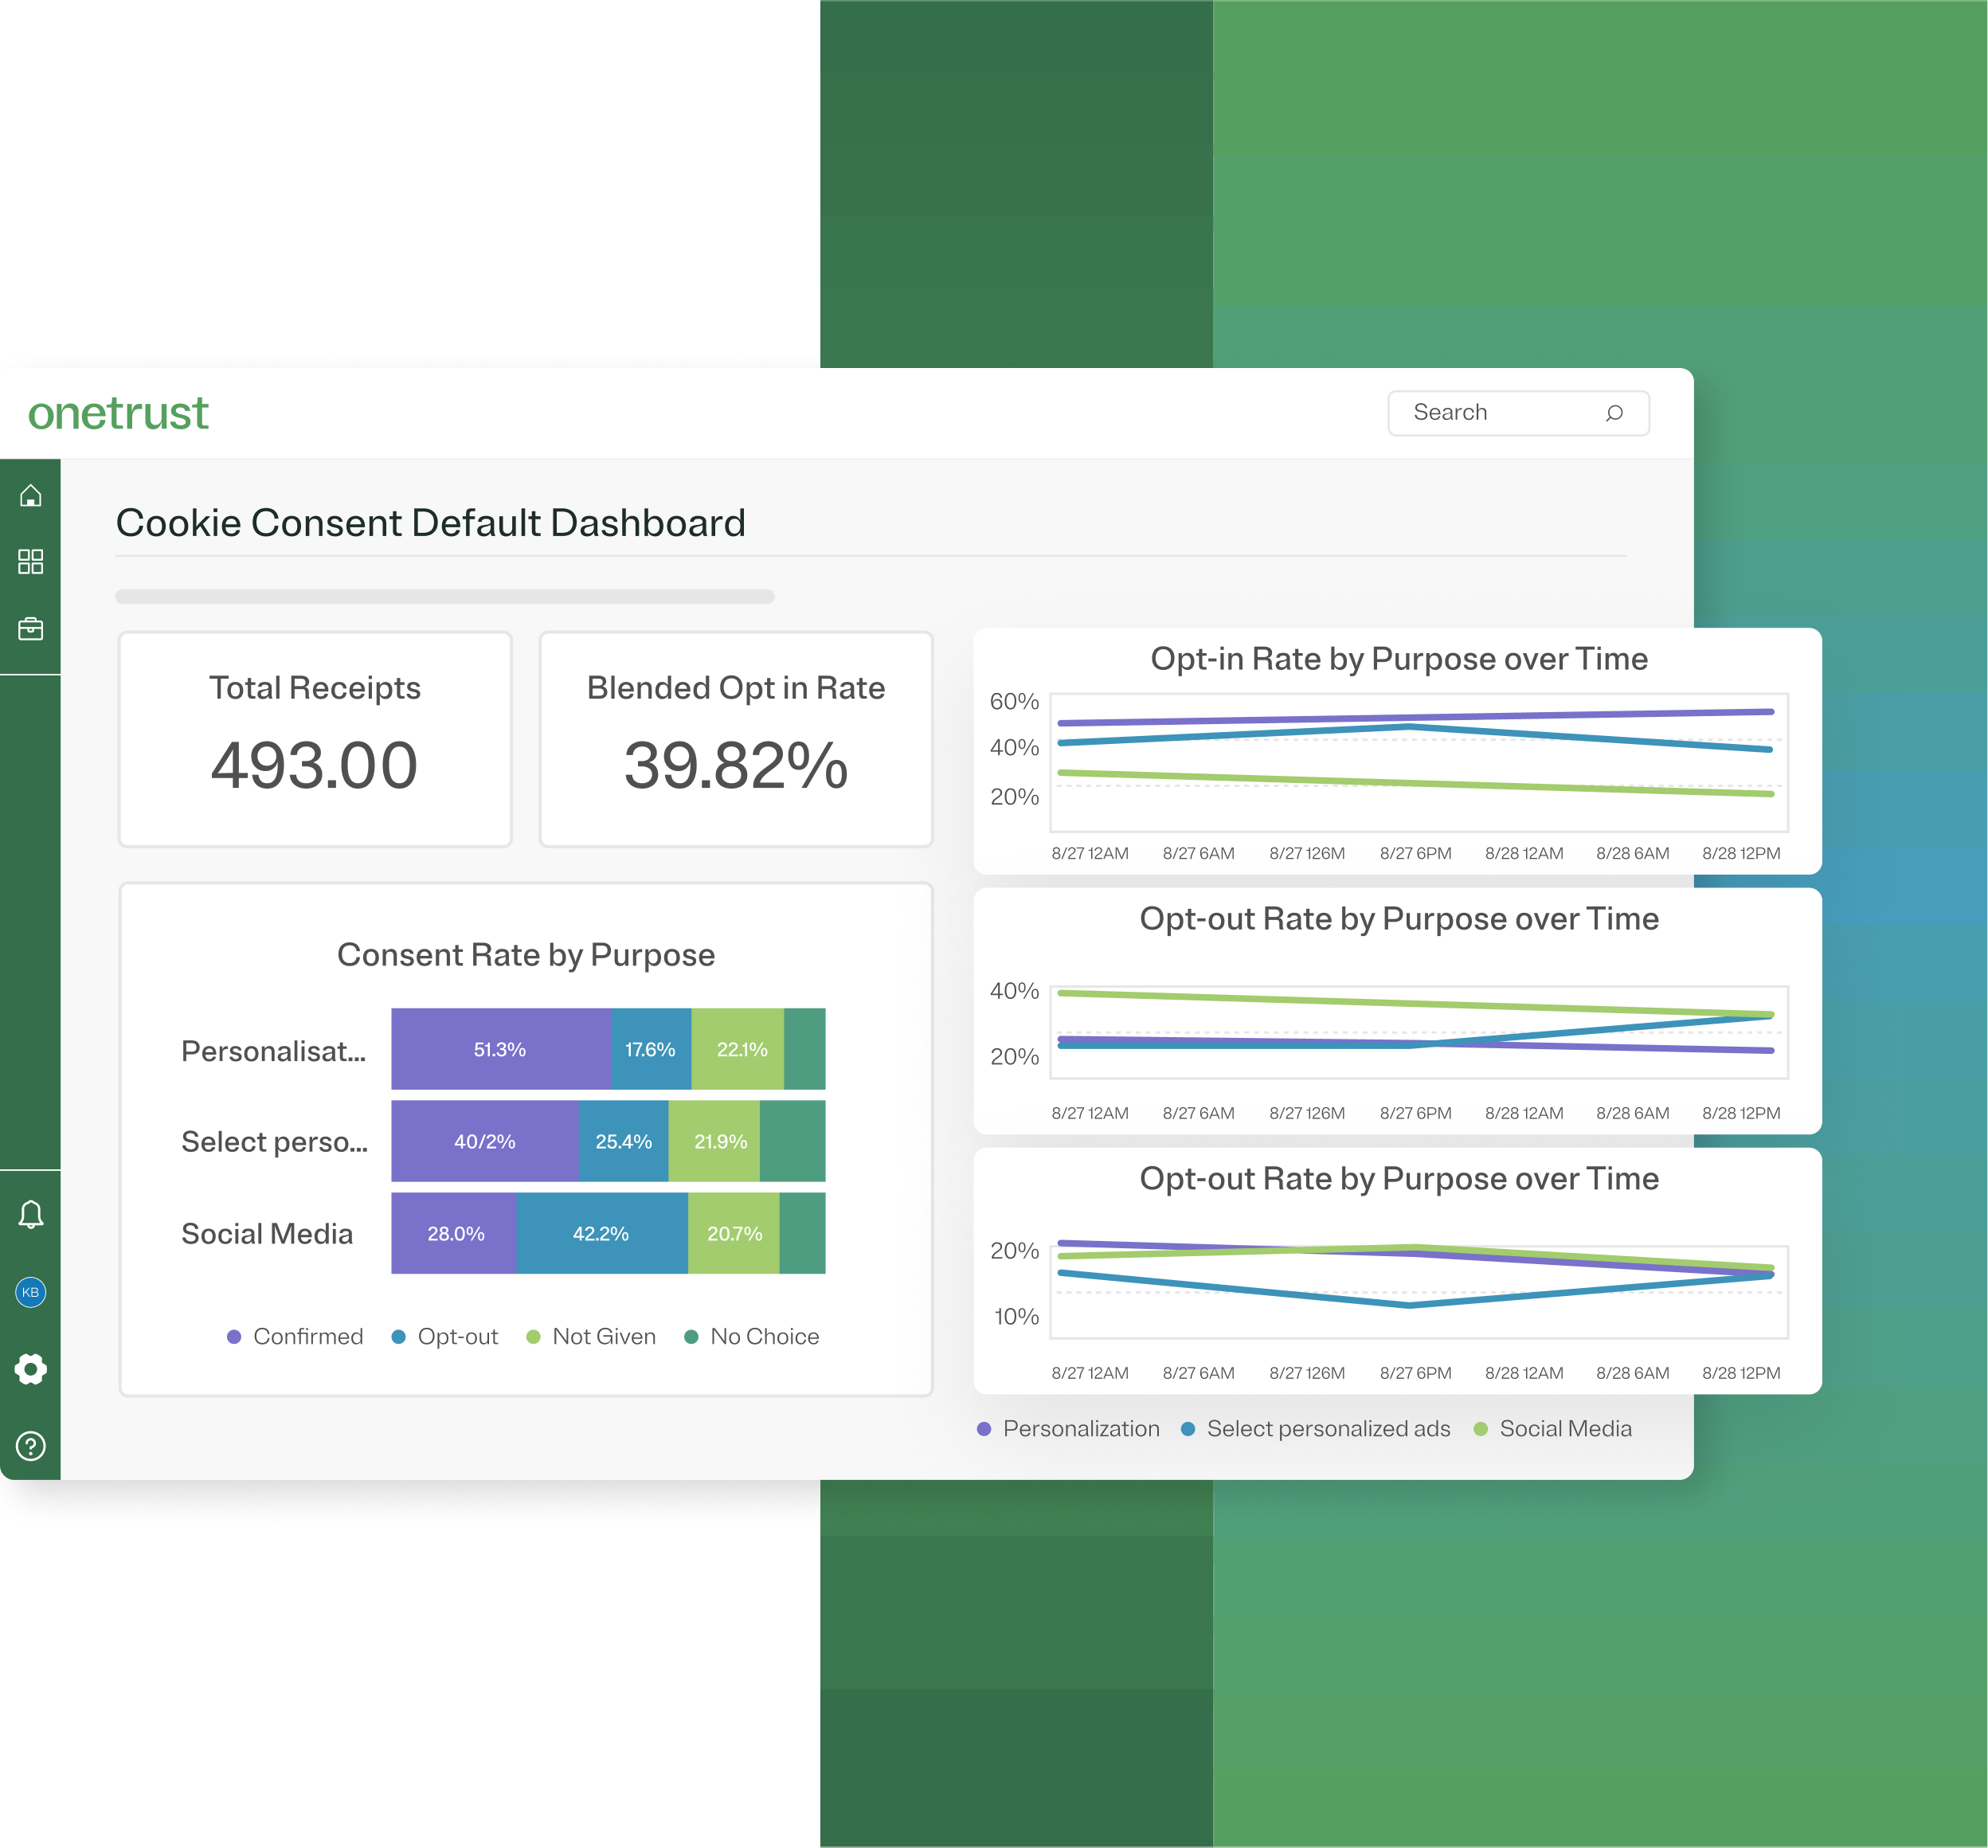
Task: Select the Total Receipts card
Action: tap(315, 738)
